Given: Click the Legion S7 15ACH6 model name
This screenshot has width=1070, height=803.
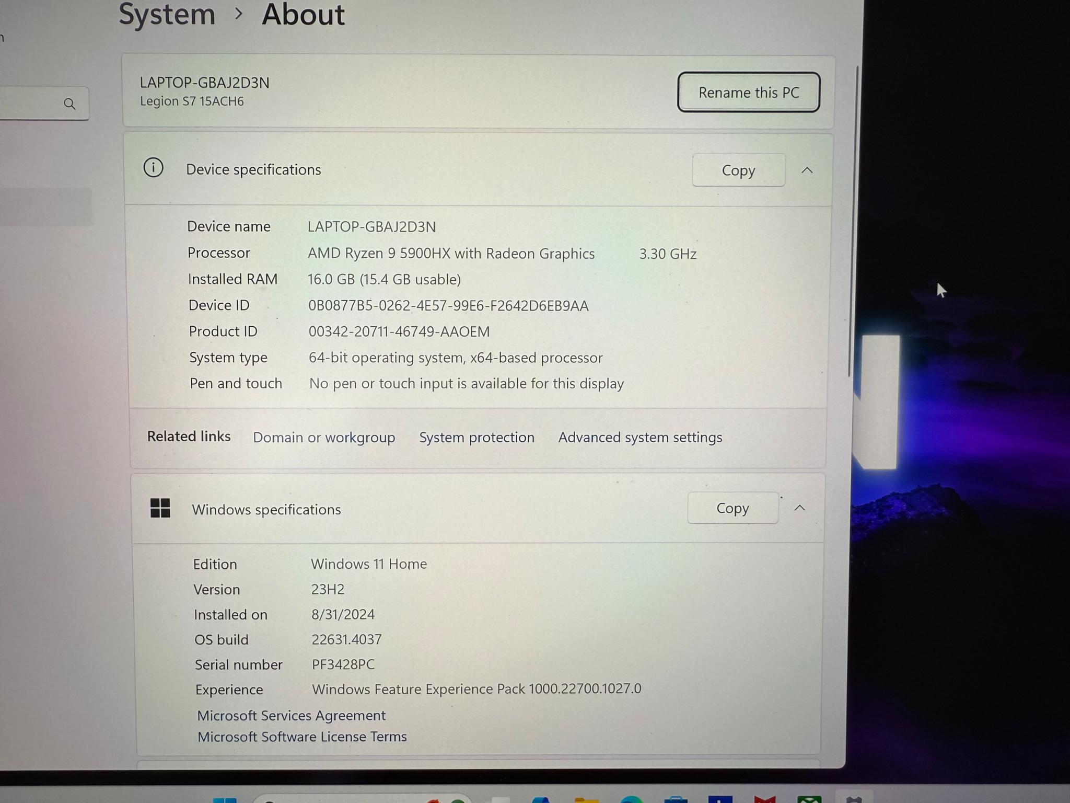Looking at the screenshot, I should 192,101.
